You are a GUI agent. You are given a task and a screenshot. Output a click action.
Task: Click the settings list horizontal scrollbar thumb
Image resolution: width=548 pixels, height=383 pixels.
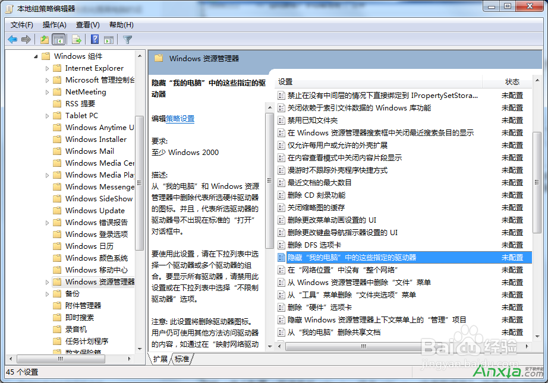(x=364, y=346)
